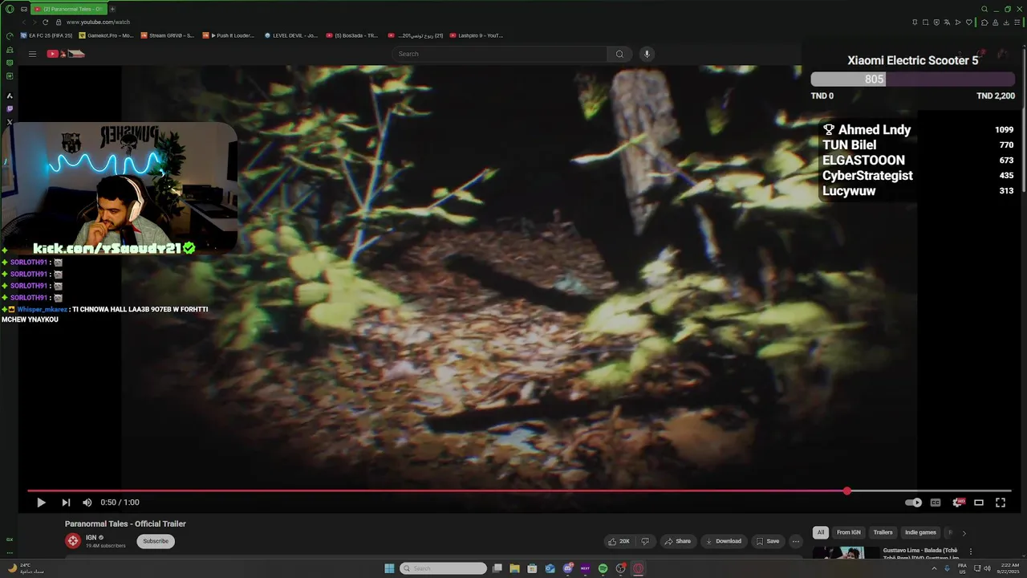This screenshot has width=1027, height=578.
Task: Click into the YouTube search field
Action: (x=499, y=54)
